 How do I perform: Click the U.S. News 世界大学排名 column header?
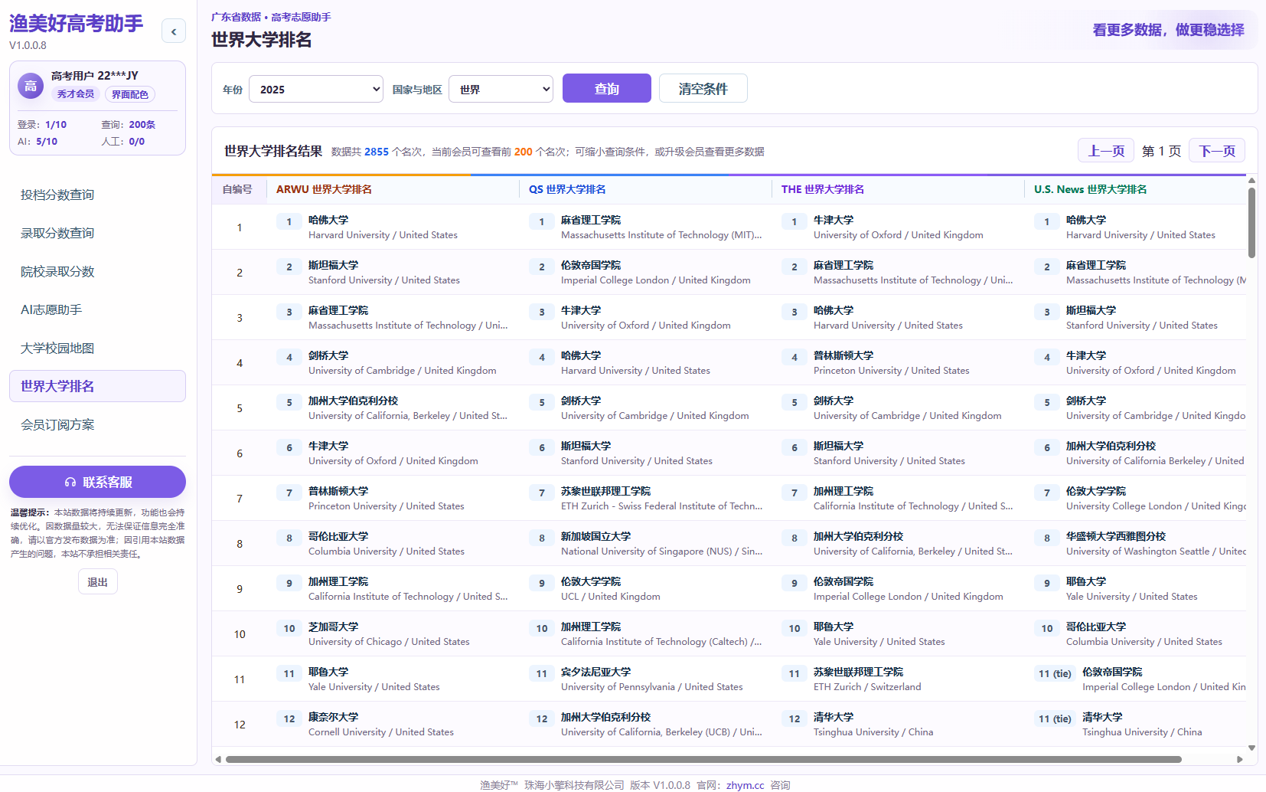click(x=1090, y=189)
